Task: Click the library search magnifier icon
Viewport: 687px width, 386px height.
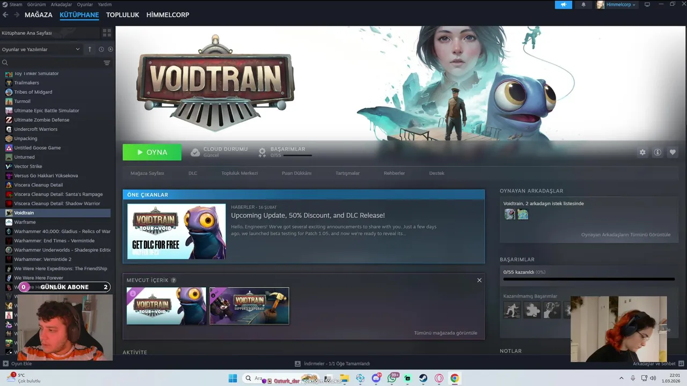Action: [x=5, y=63]
